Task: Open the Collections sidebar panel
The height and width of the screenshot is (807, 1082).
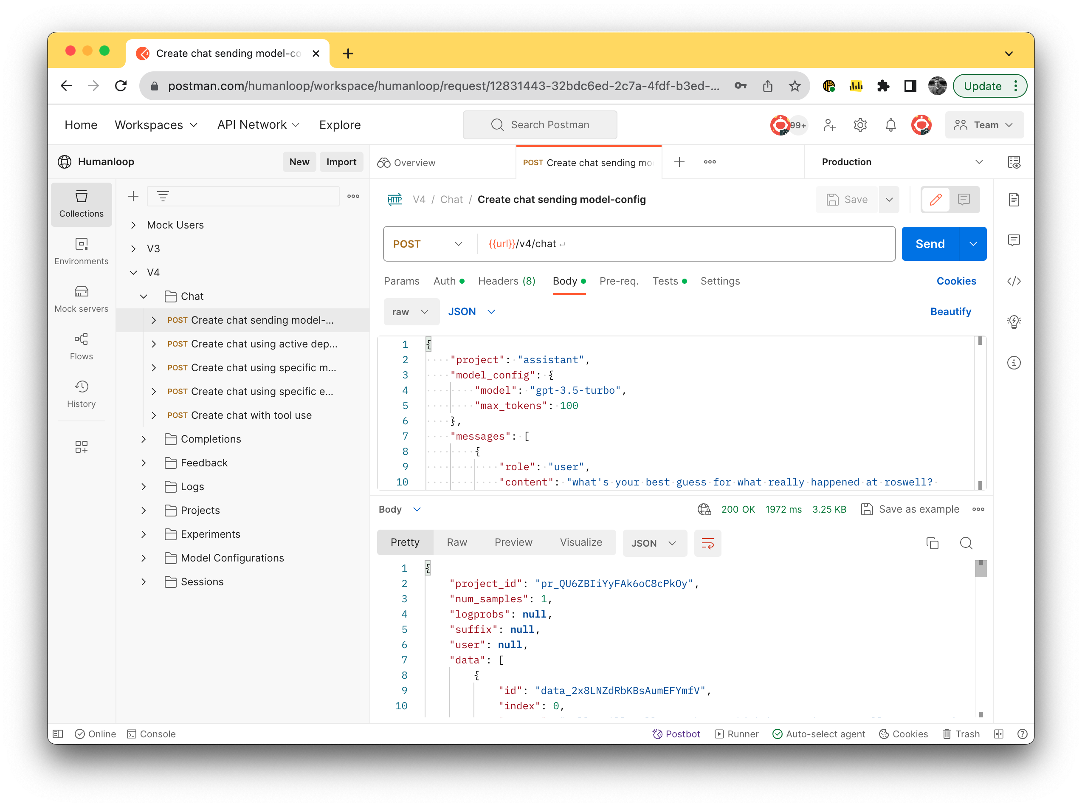Action: (x=81, y=204)
